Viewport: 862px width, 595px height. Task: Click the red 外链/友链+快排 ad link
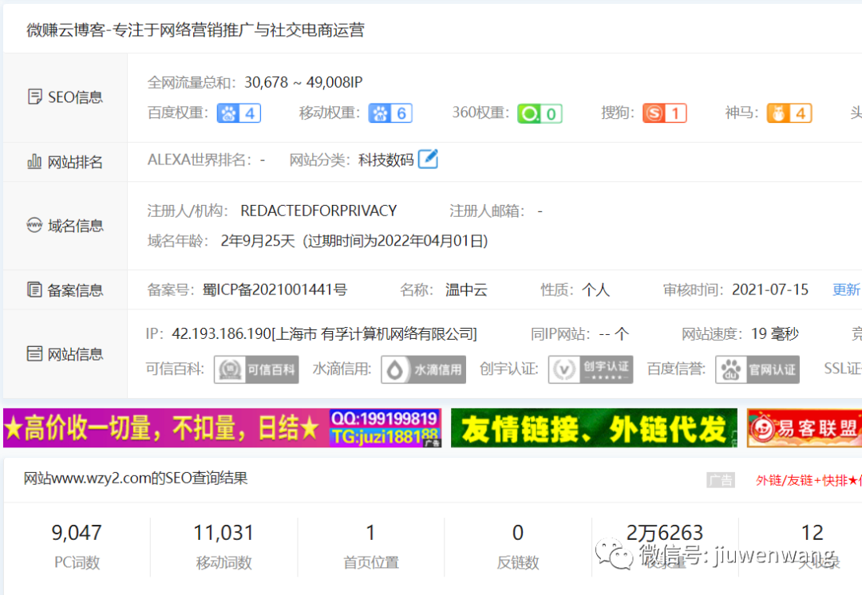click(x=809, y=481)
